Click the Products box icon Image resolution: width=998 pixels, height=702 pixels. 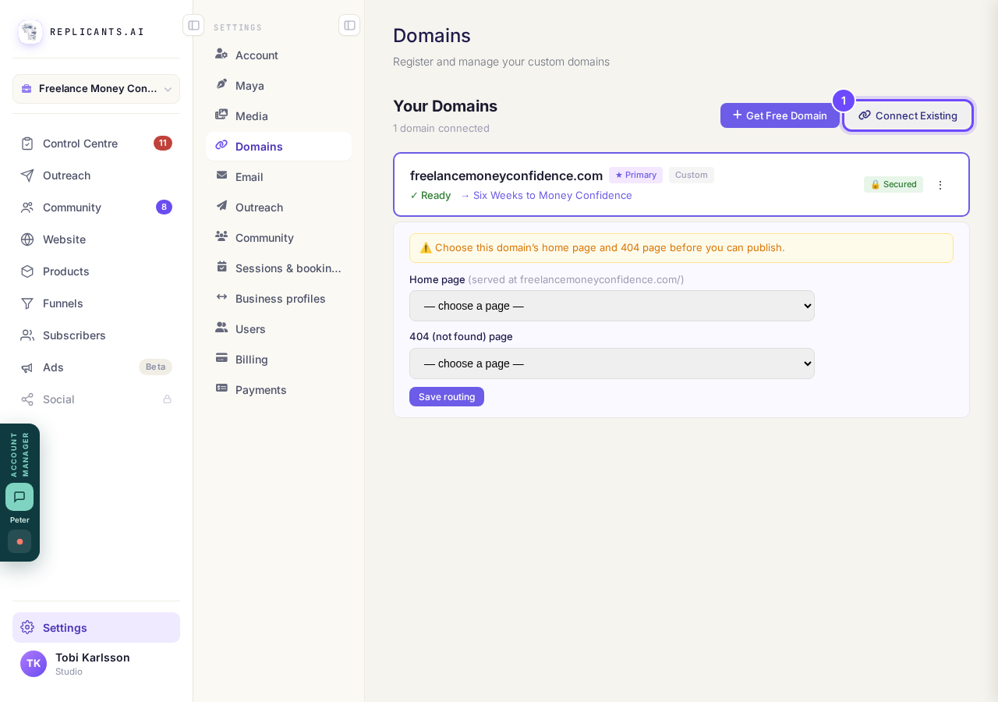(x=27, y=271)
